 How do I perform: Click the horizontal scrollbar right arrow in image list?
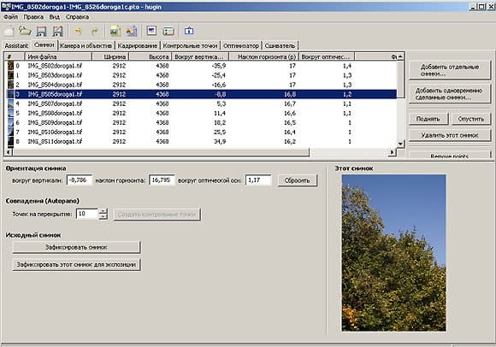coord(393,152)
